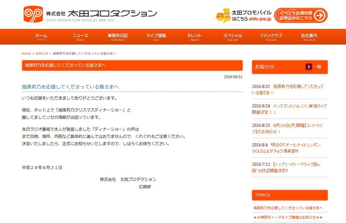346x223 pixels.
Task: Open the 一覧 list link
Action: pyautogui.click(x=318, y=67)
